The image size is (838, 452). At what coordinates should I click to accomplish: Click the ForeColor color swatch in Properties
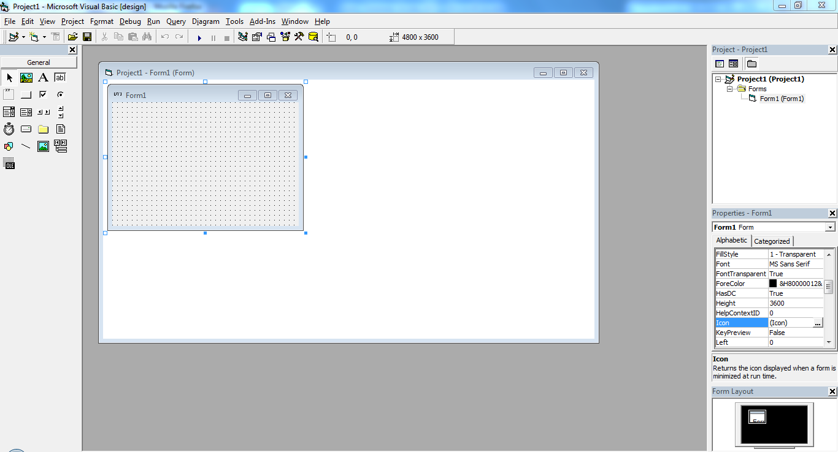[774, 283]
